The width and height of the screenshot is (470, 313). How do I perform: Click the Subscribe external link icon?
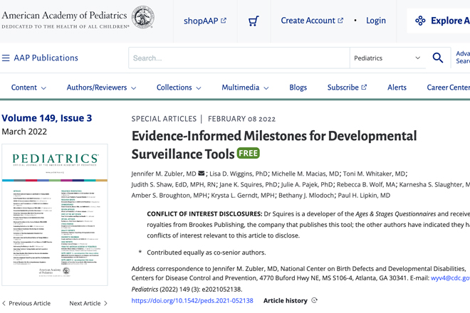(x=364, y=87)
